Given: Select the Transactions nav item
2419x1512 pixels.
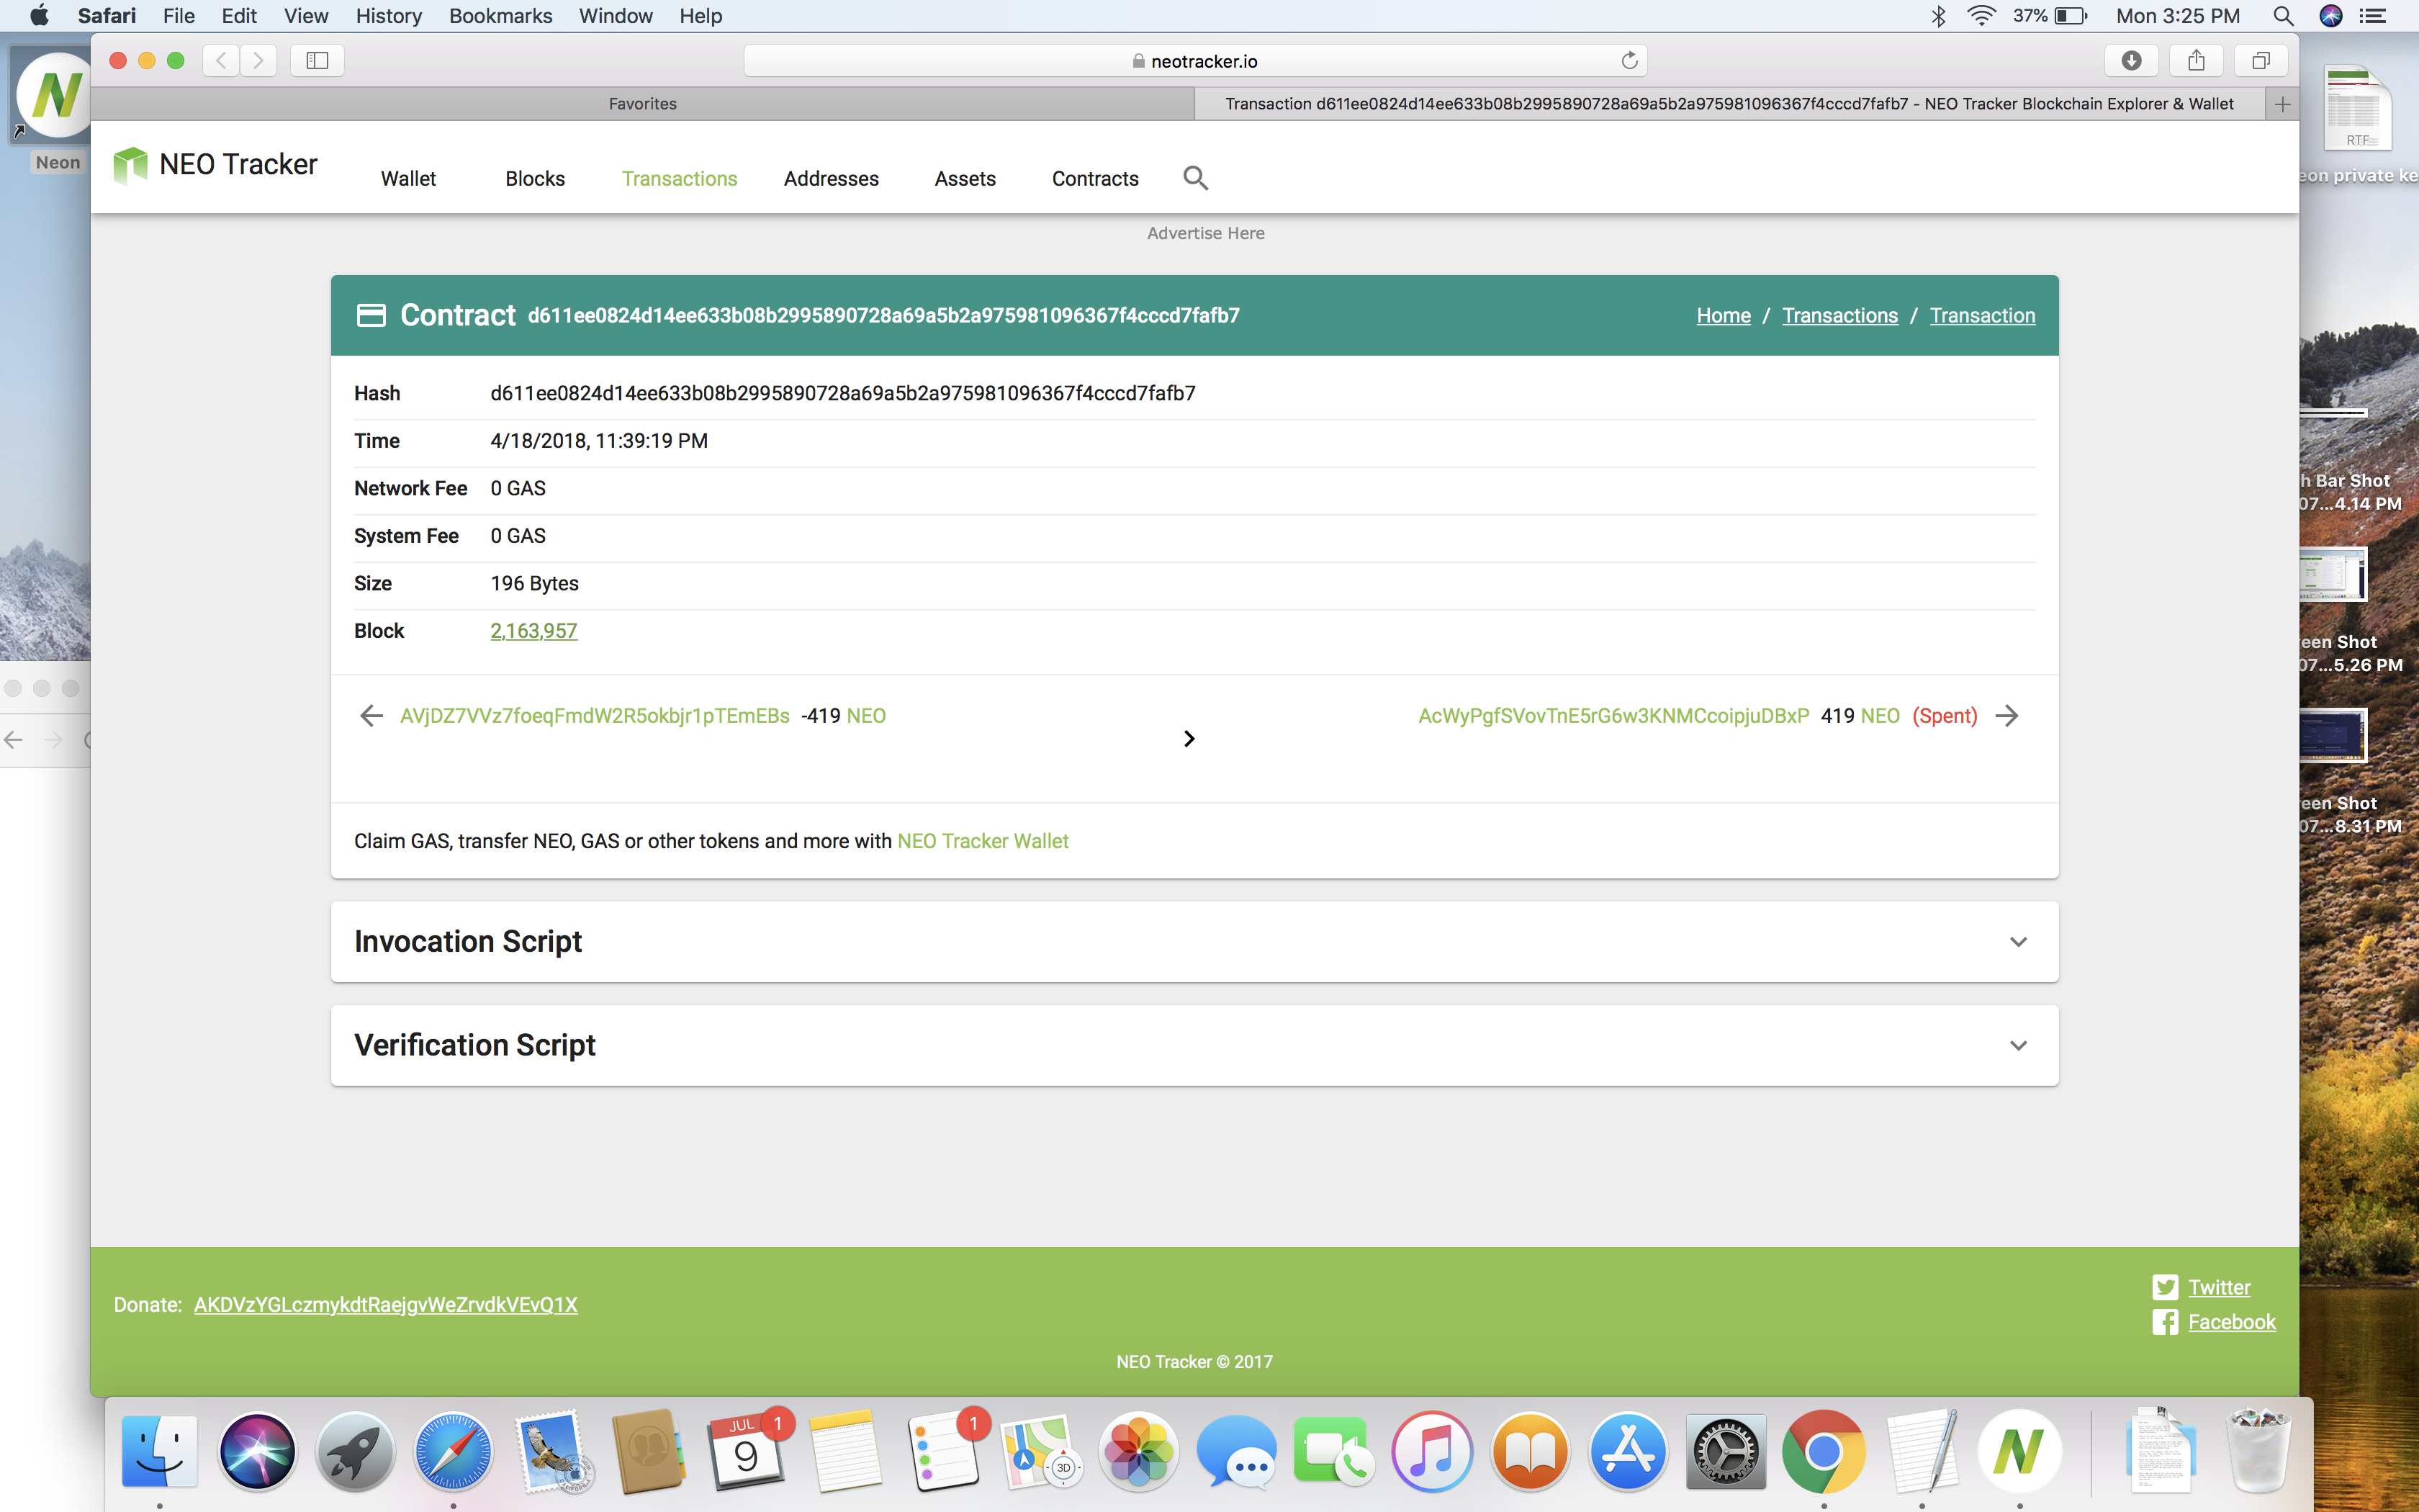Looking at the screenshot, I should [680, 179].
